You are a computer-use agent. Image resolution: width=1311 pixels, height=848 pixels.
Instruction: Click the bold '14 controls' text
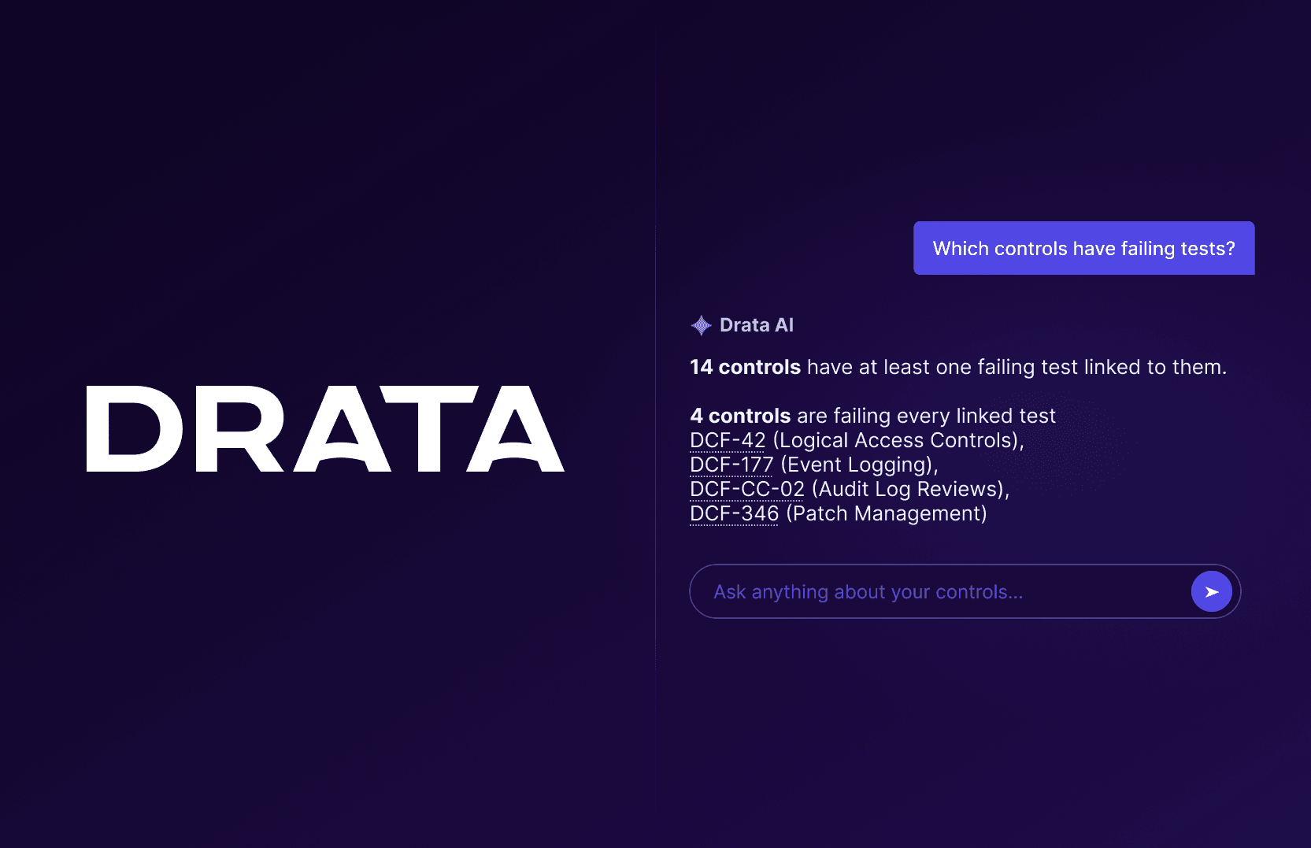click(745, 367)
